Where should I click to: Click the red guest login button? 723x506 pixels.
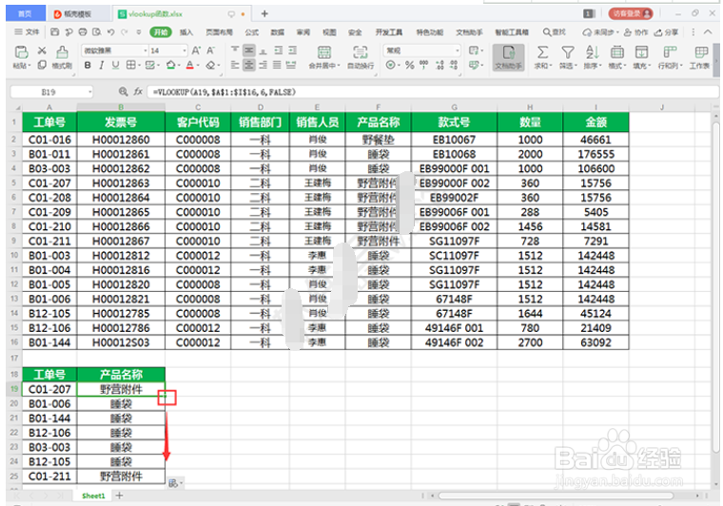[x=631, y=13]
